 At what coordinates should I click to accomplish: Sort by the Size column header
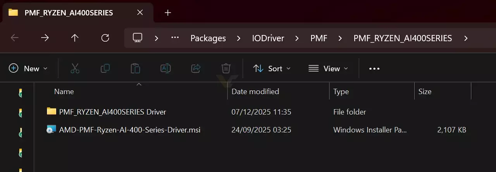pos(425,92)
